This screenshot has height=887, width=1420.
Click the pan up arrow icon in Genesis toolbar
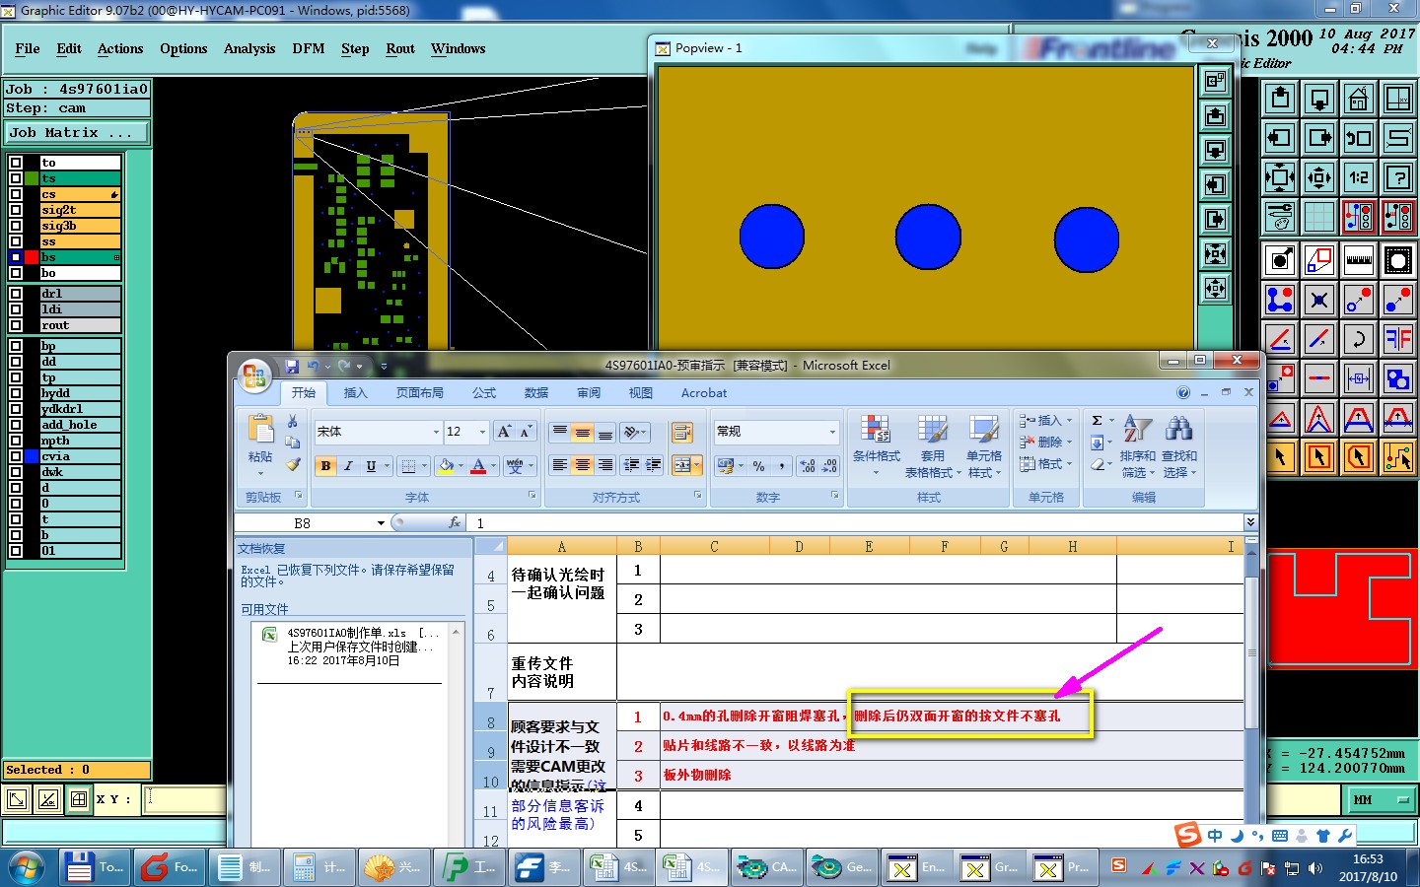1280,99
